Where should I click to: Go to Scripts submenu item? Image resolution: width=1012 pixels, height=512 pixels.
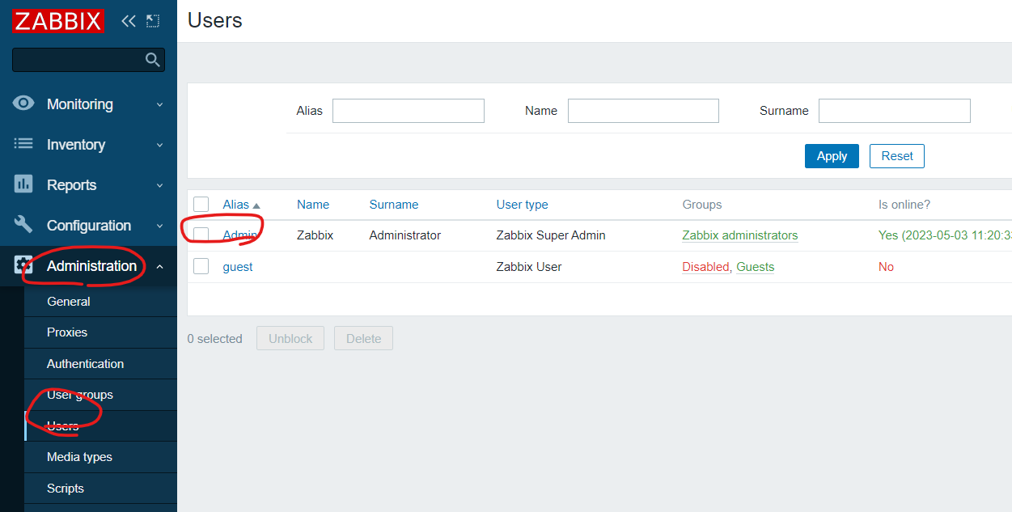(100, 489)
